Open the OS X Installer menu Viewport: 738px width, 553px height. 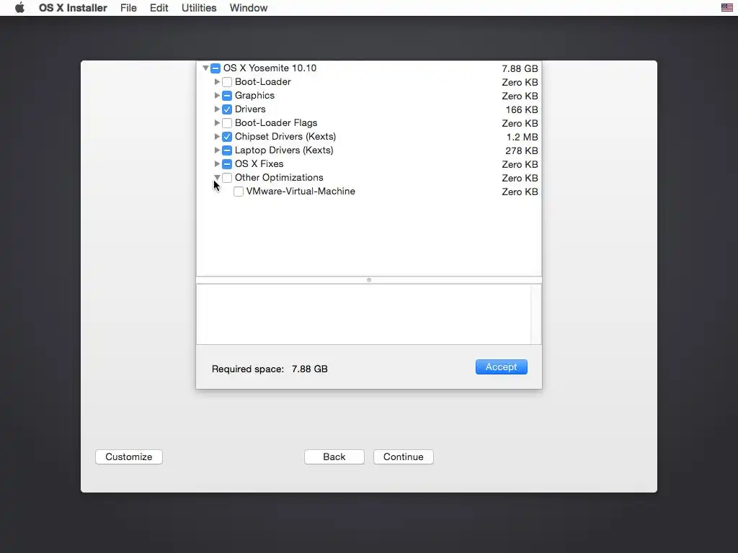[73, 8]
